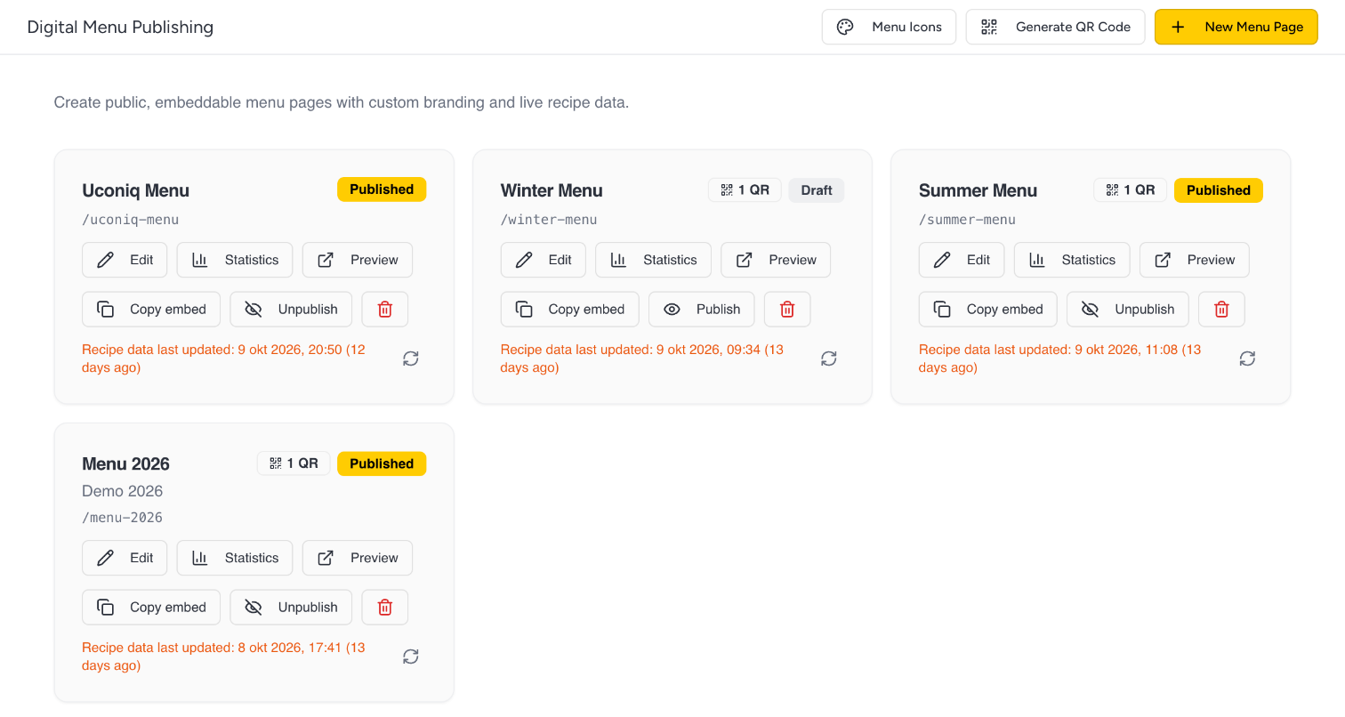Create a New Menu Page

point(1236,27)
